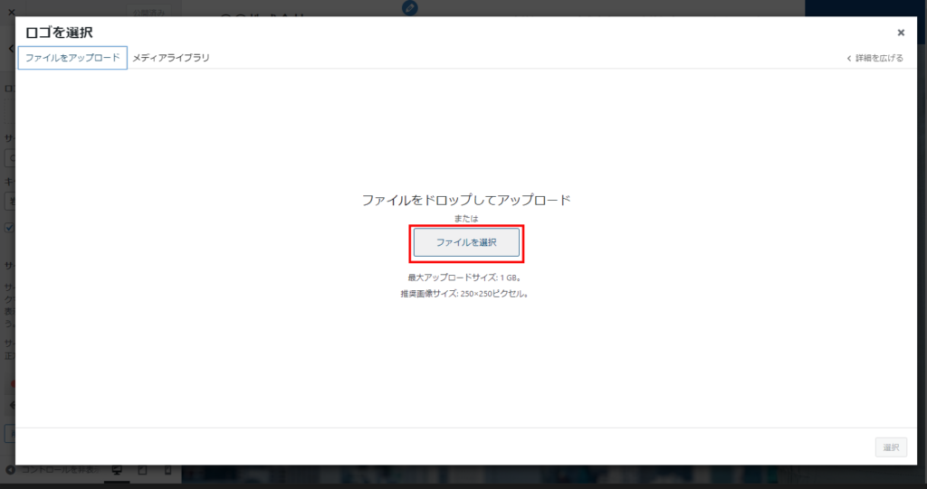Click the ファイルを選択 button
927x489 pixels.
pos(466,242)
